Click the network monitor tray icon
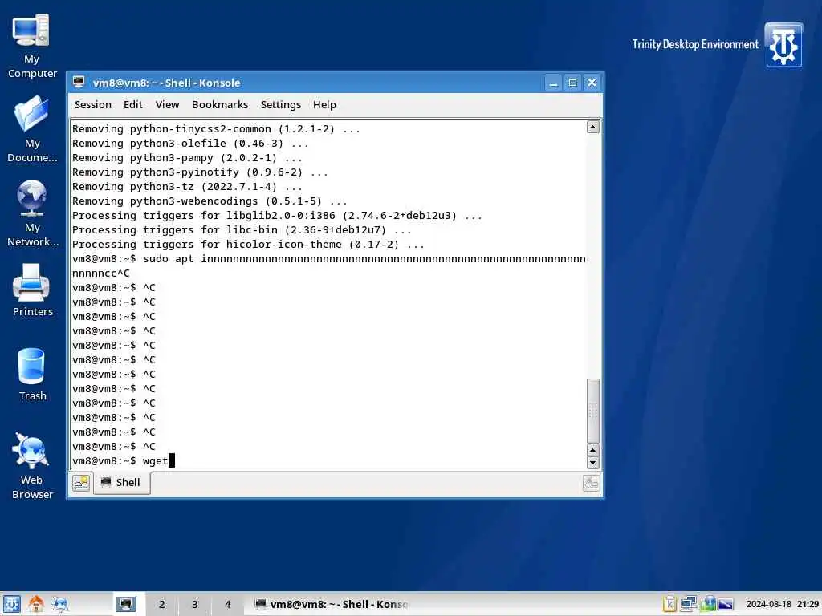Image resolution: width=822 pixels, height=616 pixels. (x=688, y=604)
